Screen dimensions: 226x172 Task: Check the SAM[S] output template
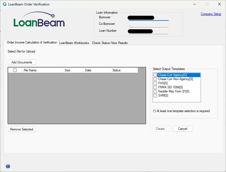point(155,95)
